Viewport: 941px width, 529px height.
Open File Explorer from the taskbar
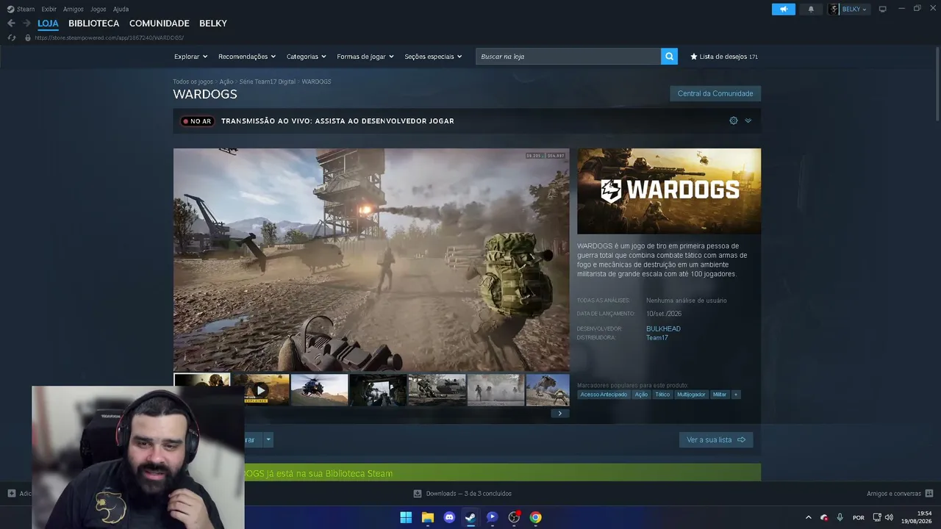[x=427, y=517]
